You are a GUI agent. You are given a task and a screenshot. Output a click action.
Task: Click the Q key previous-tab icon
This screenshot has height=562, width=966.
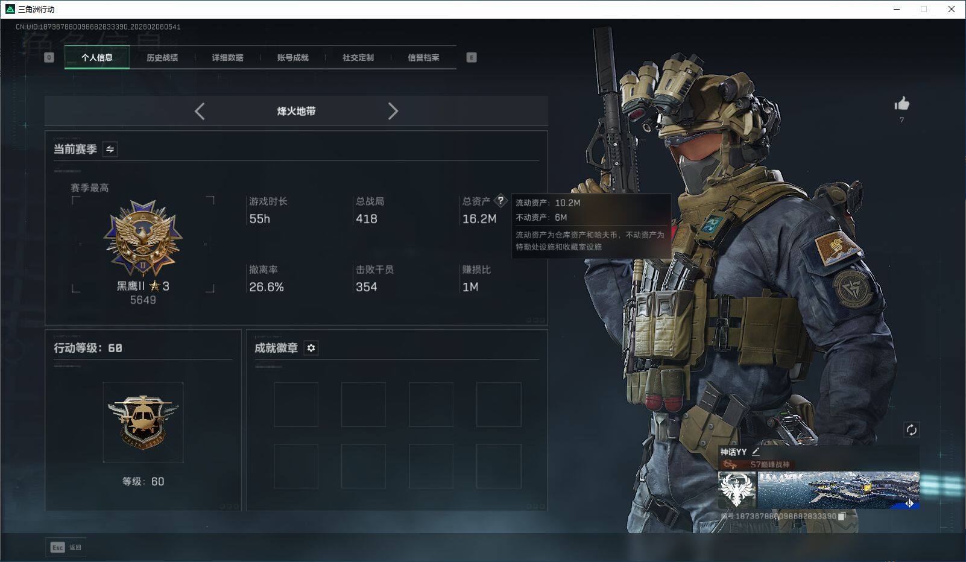coord(49,57)
